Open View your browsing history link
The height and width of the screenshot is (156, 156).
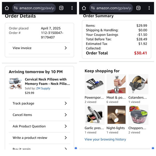[105, 139]
